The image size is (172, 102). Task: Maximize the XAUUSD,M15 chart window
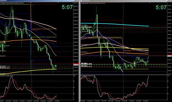point(169,1)
